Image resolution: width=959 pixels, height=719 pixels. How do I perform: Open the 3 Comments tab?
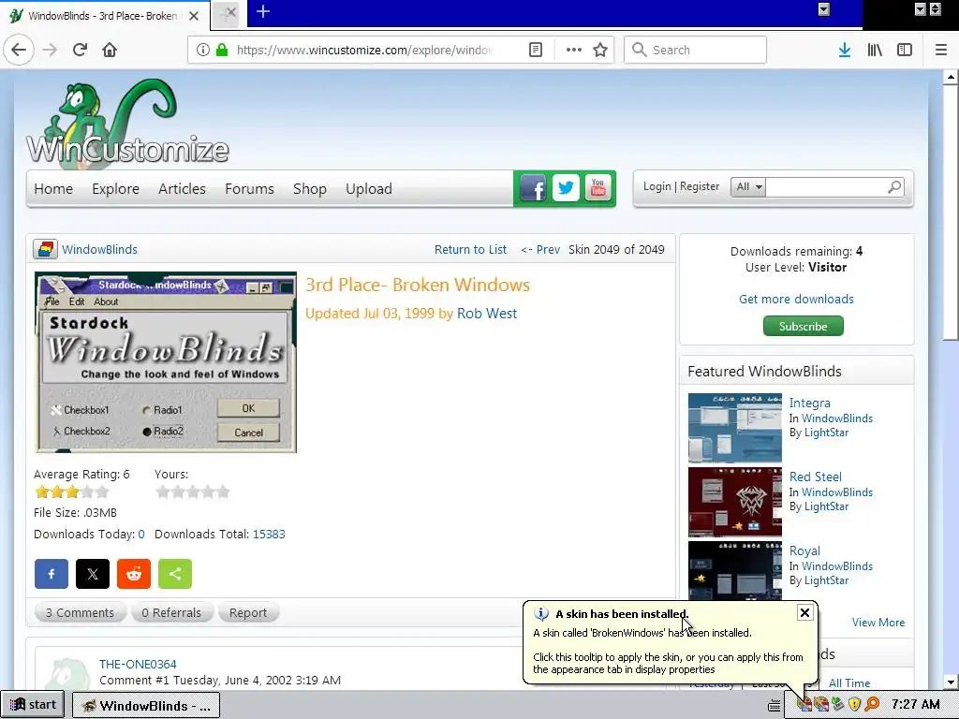point(81,612)
